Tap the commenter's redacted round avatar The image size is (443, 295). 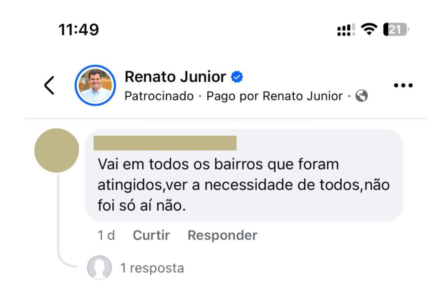(x=57, y=150)
